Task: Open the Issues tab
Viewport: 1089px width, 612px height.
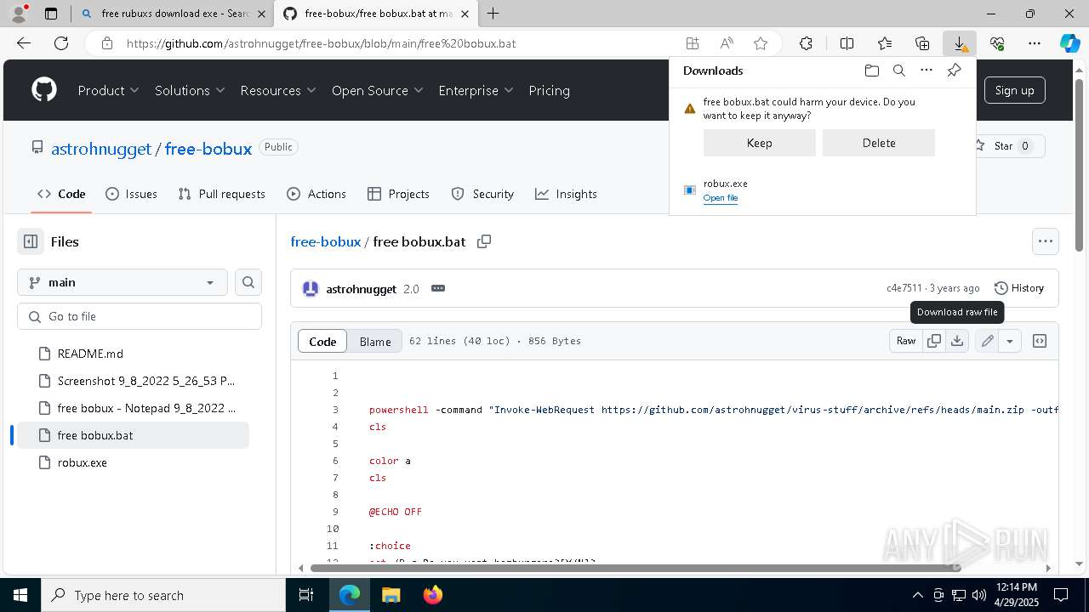Action: click(131, 194)
